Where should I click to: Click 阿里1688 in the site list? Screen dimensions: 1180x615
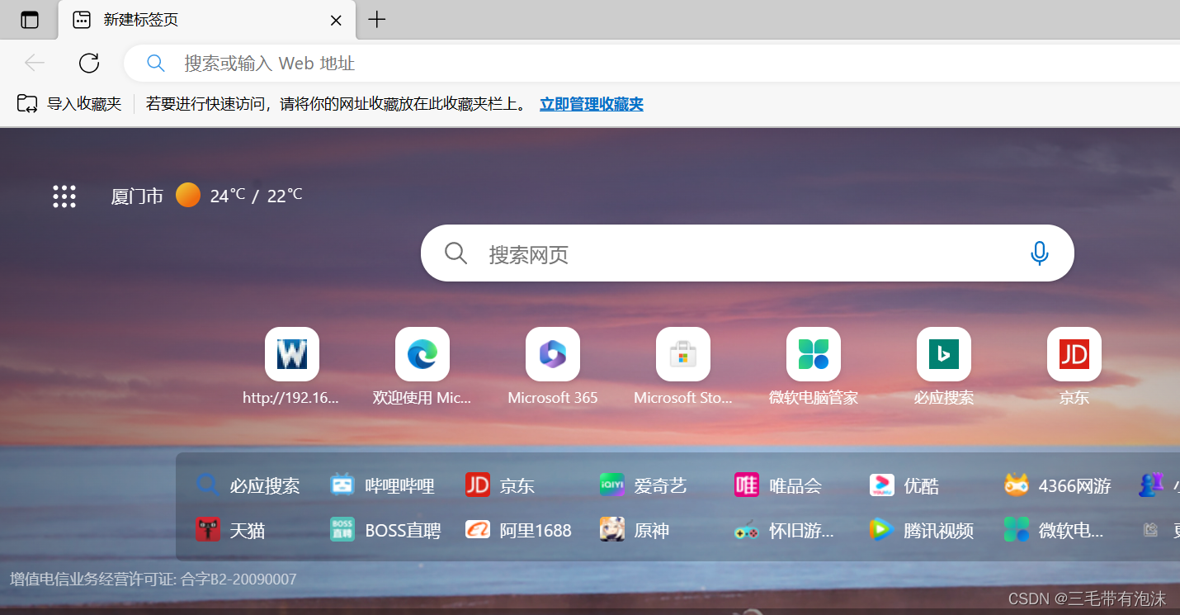click(x=518, y=530)
